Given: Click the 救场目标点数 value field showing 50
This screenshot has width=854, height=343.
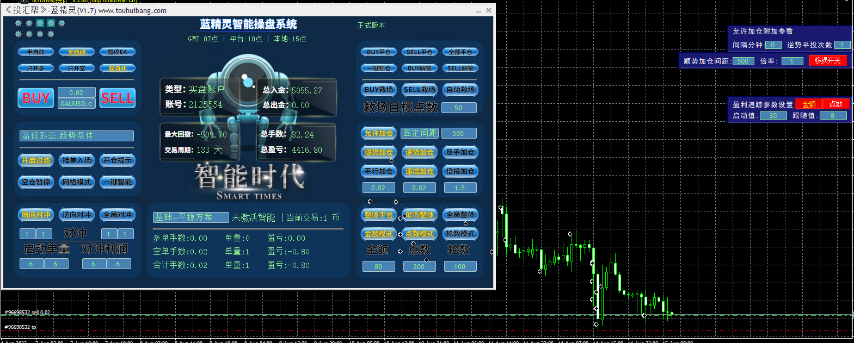Looking at the screenshot, I should click(x=458, y=108).
